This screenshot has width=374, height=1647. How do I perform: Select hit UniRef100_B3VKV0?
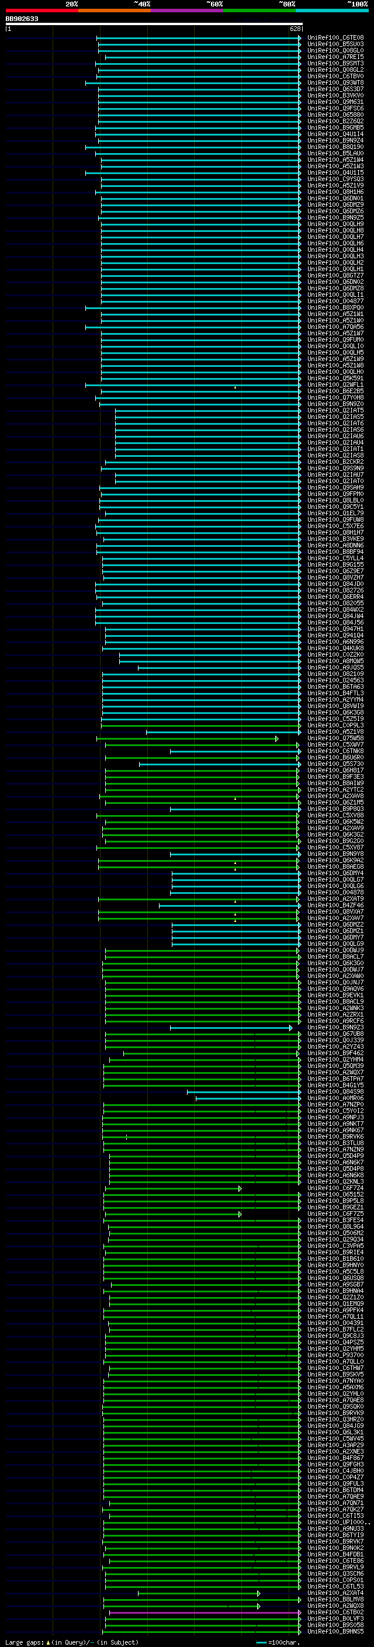pos(335,95)
